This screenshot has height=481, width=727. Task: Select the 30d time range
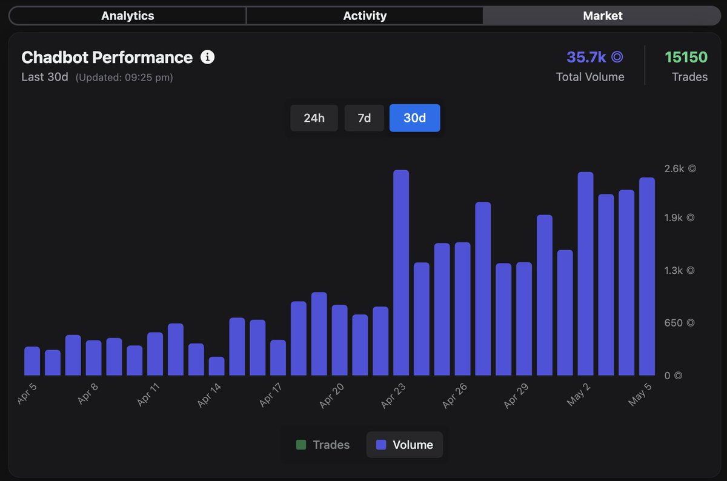[414, 118]
